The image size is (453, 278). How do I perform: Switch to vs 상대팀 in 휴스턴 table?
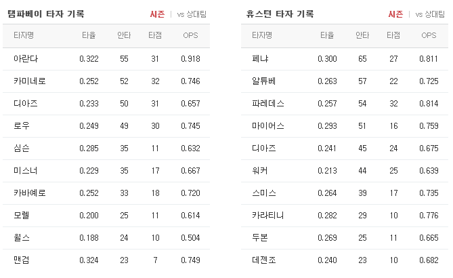click(429, 14)
